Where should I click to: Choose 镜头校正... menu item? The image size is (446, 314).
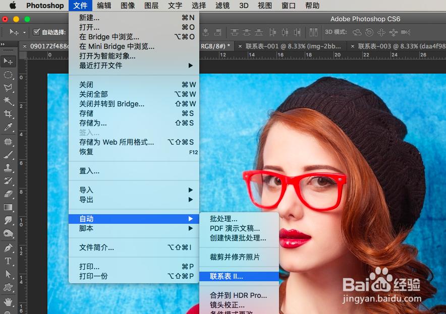[239, 305]
